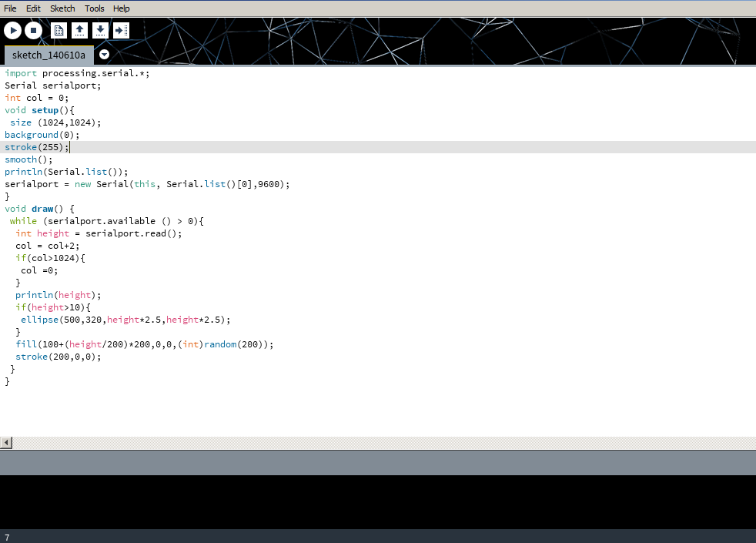Screen dimensions: 756x543
Task: Click the 'println(Serial.list());' line
Action: (x=66, y=172)
